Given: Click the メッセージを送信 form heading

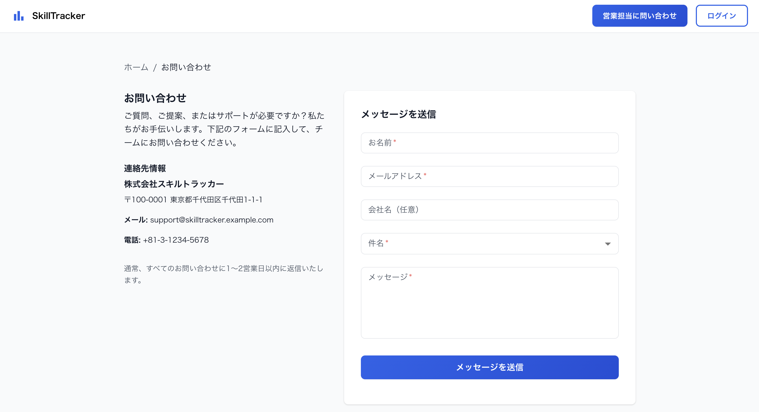Looking at the screenshot, I should tap(399, 114).
